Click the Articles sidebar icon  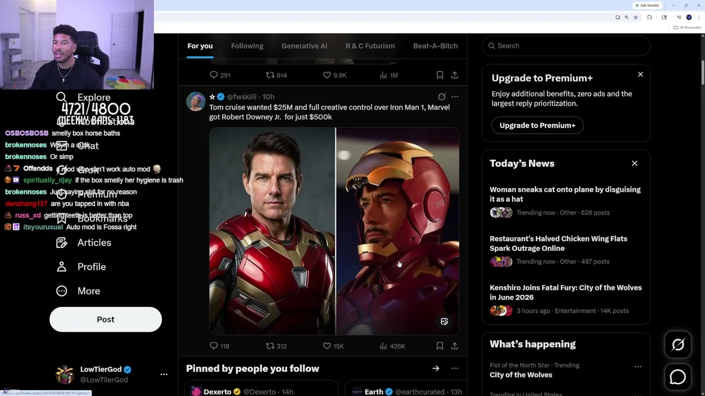[x=62, y=243]
